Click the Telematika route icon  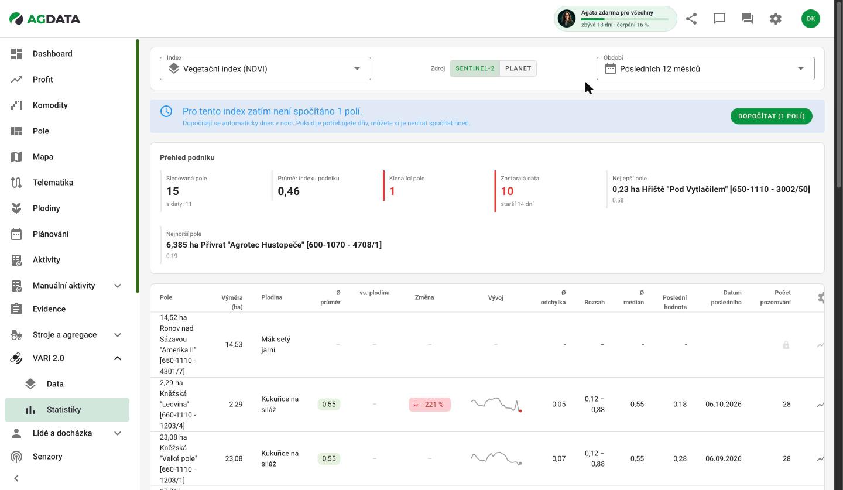16,183
